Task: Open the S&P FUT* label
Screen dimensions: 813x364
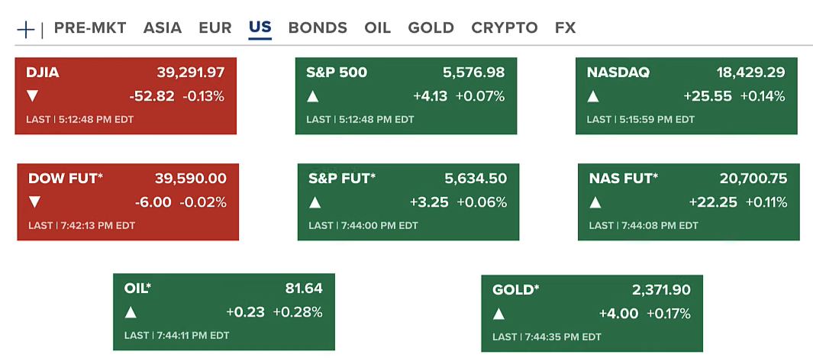Action: click(x=342, y=179)
